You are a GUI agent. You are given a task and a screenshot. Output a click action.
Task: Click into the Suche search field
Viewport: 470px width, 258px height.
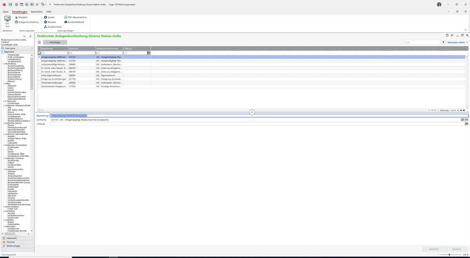(422, 42)
